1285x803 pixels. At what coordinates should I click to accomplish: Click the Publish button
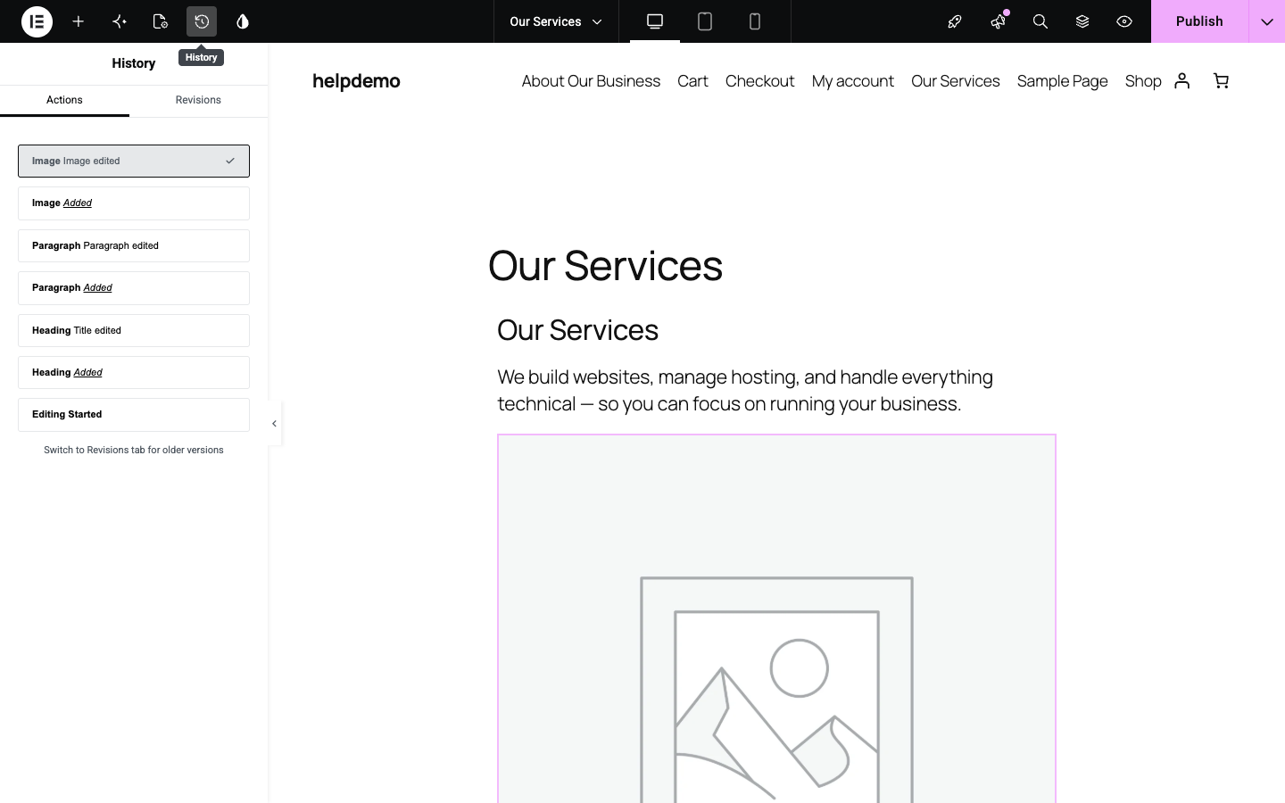click(x=1199, y=21)
